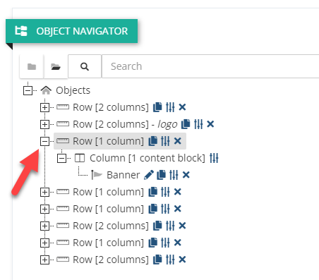
Task: Expand the bottommost Row [2 columns] node
Action: pyautogui.click(x=44, y=260)
